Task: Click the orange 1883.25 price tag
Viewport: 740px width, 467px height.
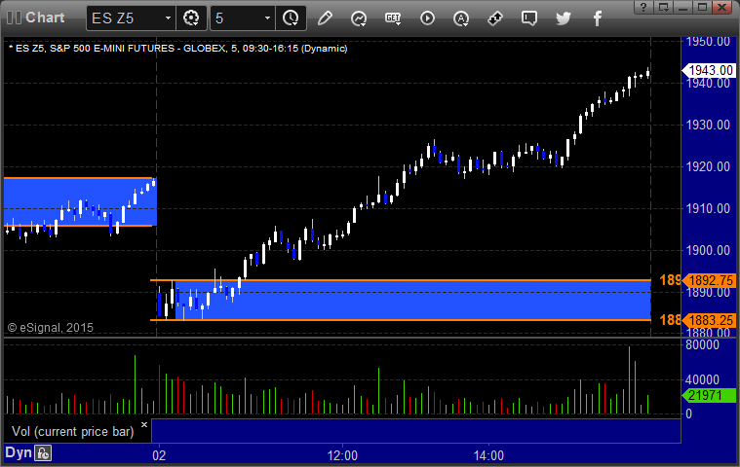Action: pyautogui.click(x=710, y=321)
